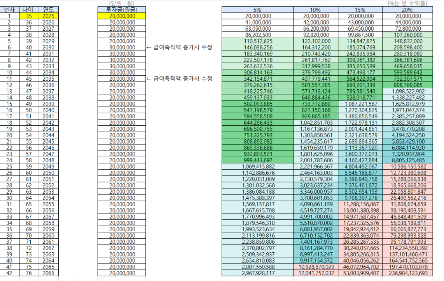Select the 20% return column header
The height and width of the screenshot is (281, 444).
coord(407,10)
